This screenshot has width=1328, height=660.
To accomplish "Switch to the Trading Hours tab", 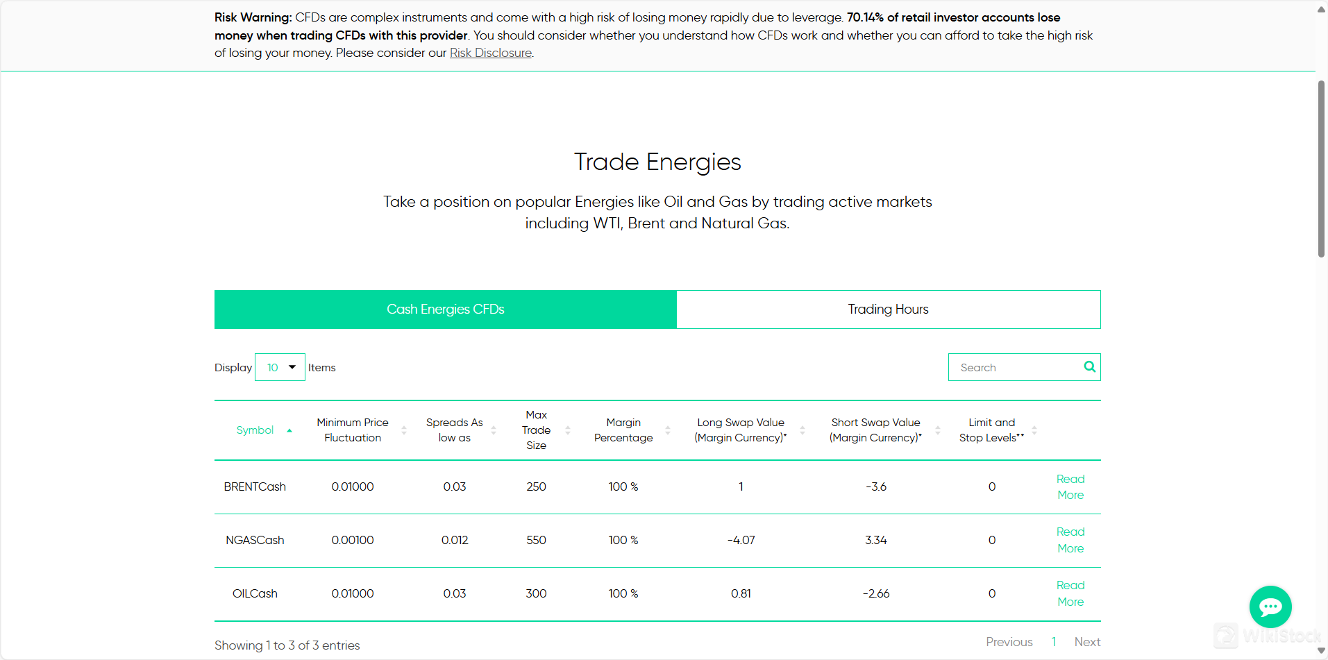I will click(x=888, y=310).
